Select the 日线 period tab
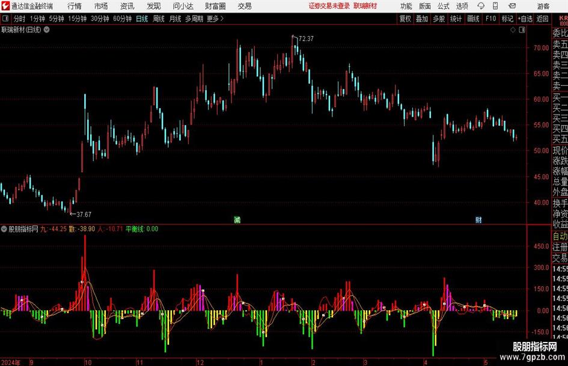 click(x=142, y=19)
